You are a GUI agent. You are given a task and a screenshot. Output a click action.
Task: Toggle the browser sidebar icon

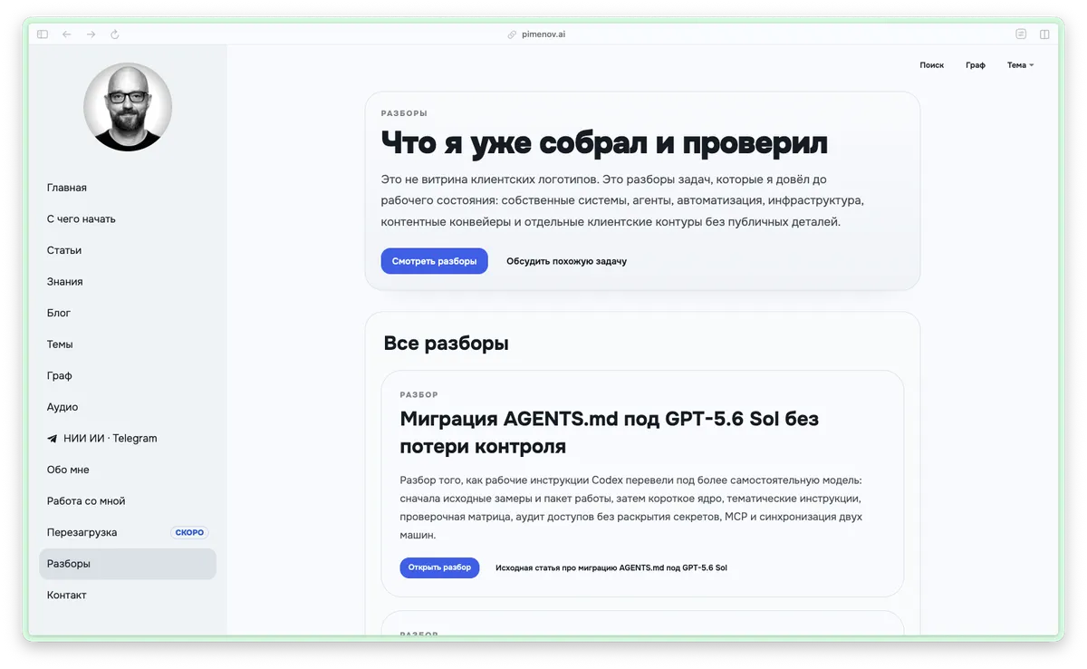point(43,34)
